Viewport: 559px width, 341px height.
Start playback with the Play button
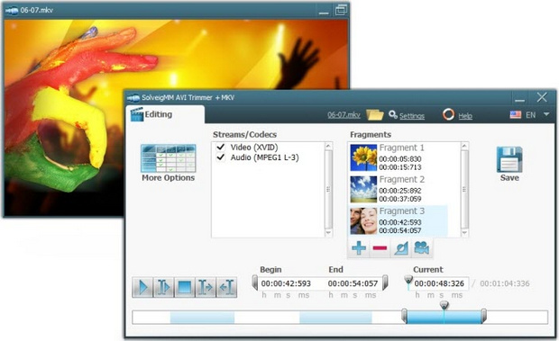pos(142,287)
